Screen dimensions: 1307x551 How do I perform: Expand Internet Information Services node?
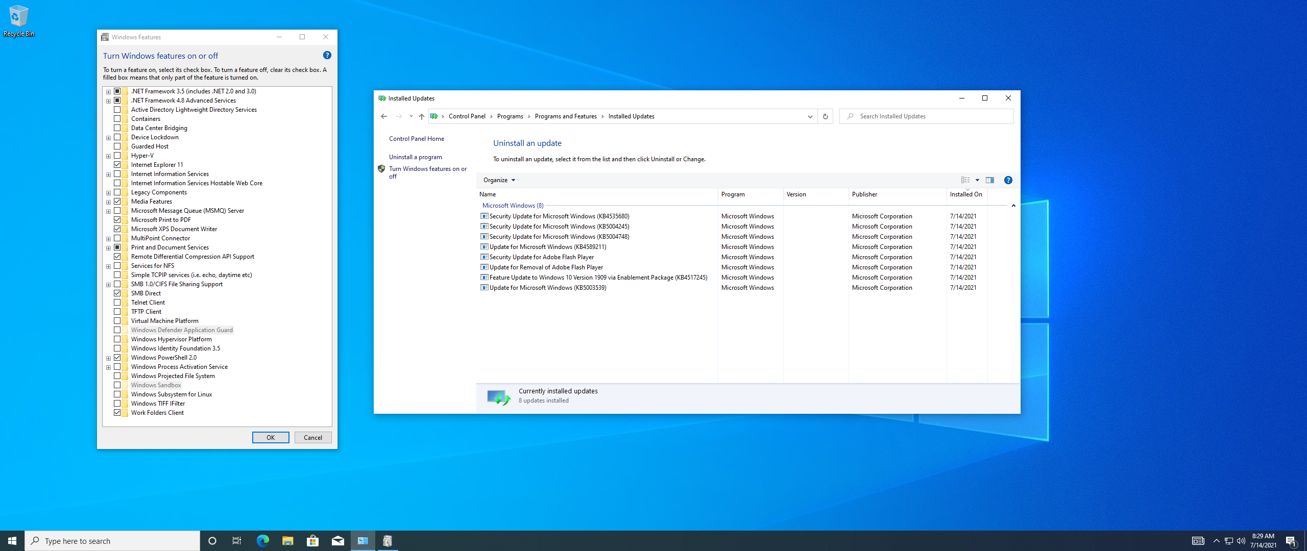coord(108,174)
